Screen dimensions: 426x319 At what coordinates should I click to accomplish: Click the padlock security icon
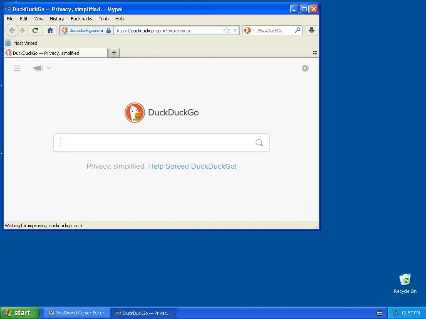109,30
